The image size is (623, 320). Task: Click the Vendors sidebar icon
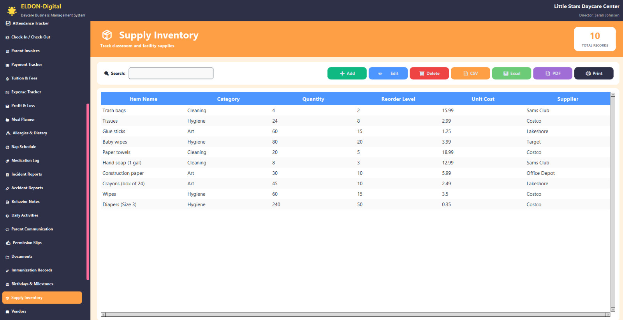[7, 312]
